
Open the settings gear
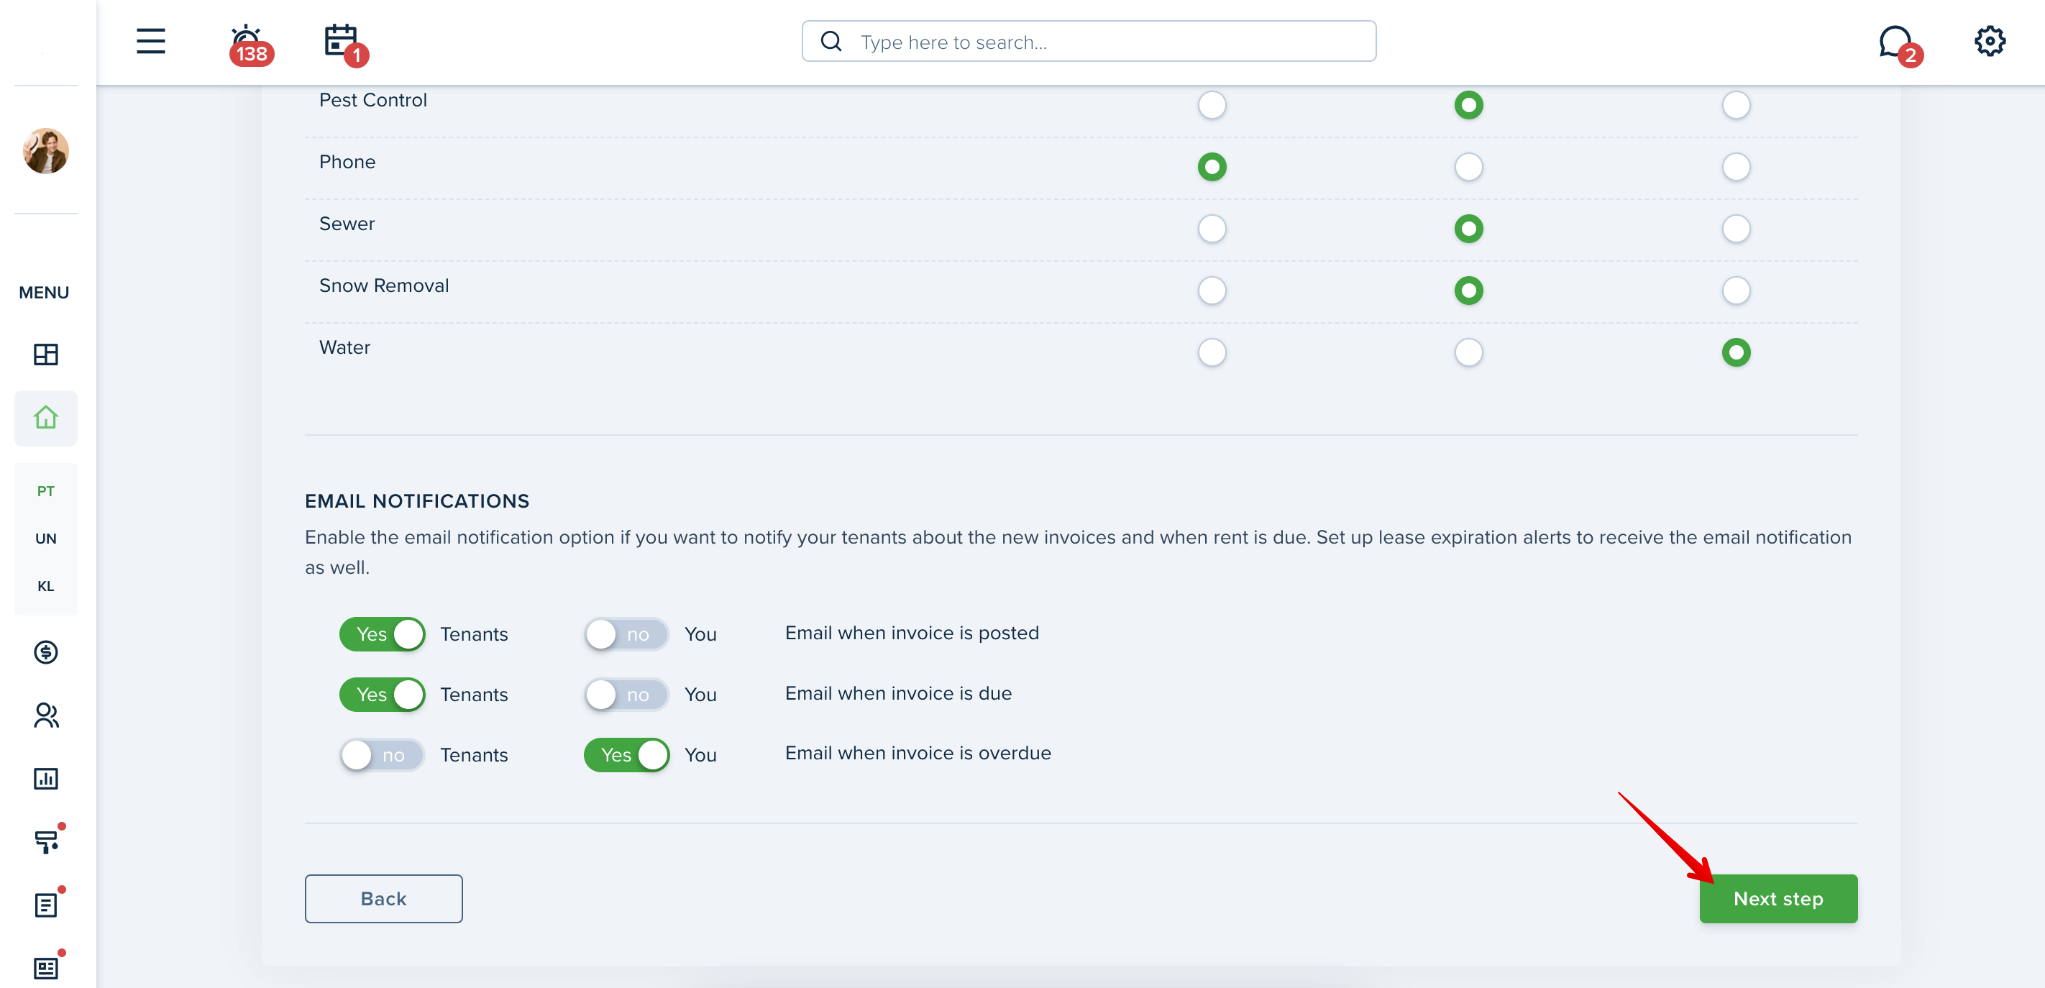click(1990, 41)
